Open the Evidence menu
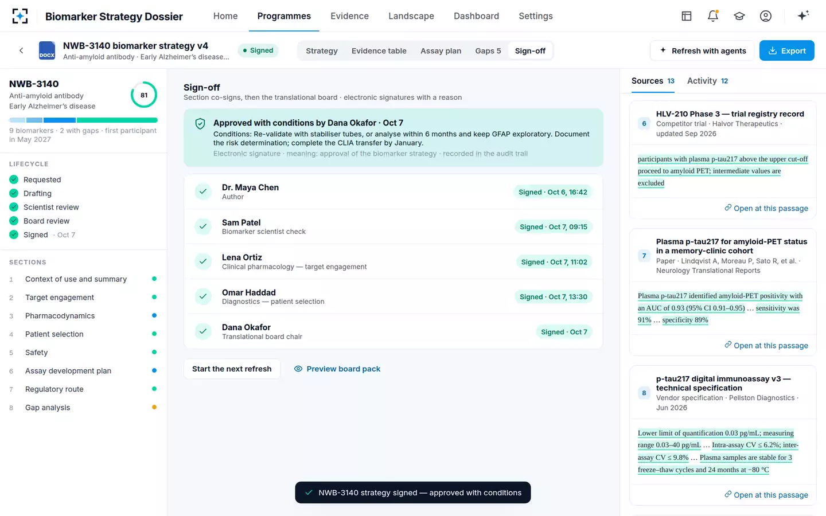The width and height of the screenshot is (826, 516). (349, 16)
